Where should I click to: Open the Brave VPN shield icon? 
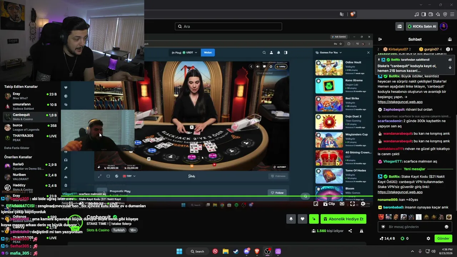pyautogui.click(x=445, y=14)
